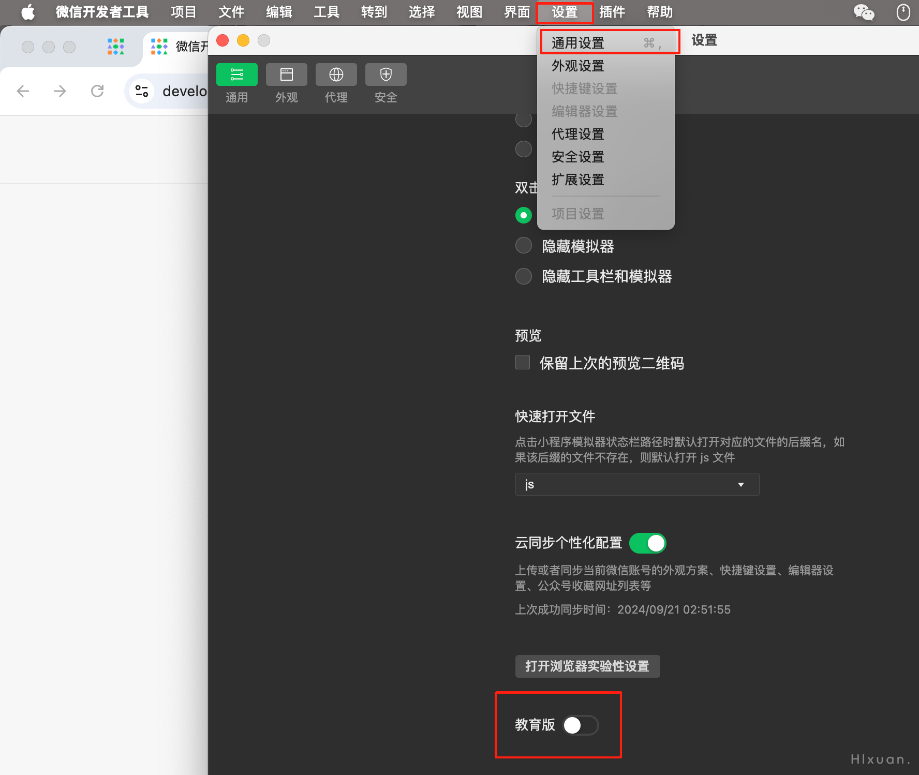Open the js file extension dropdown
The width and height of the screenshot is (919, 775).
tap(637, 484)
